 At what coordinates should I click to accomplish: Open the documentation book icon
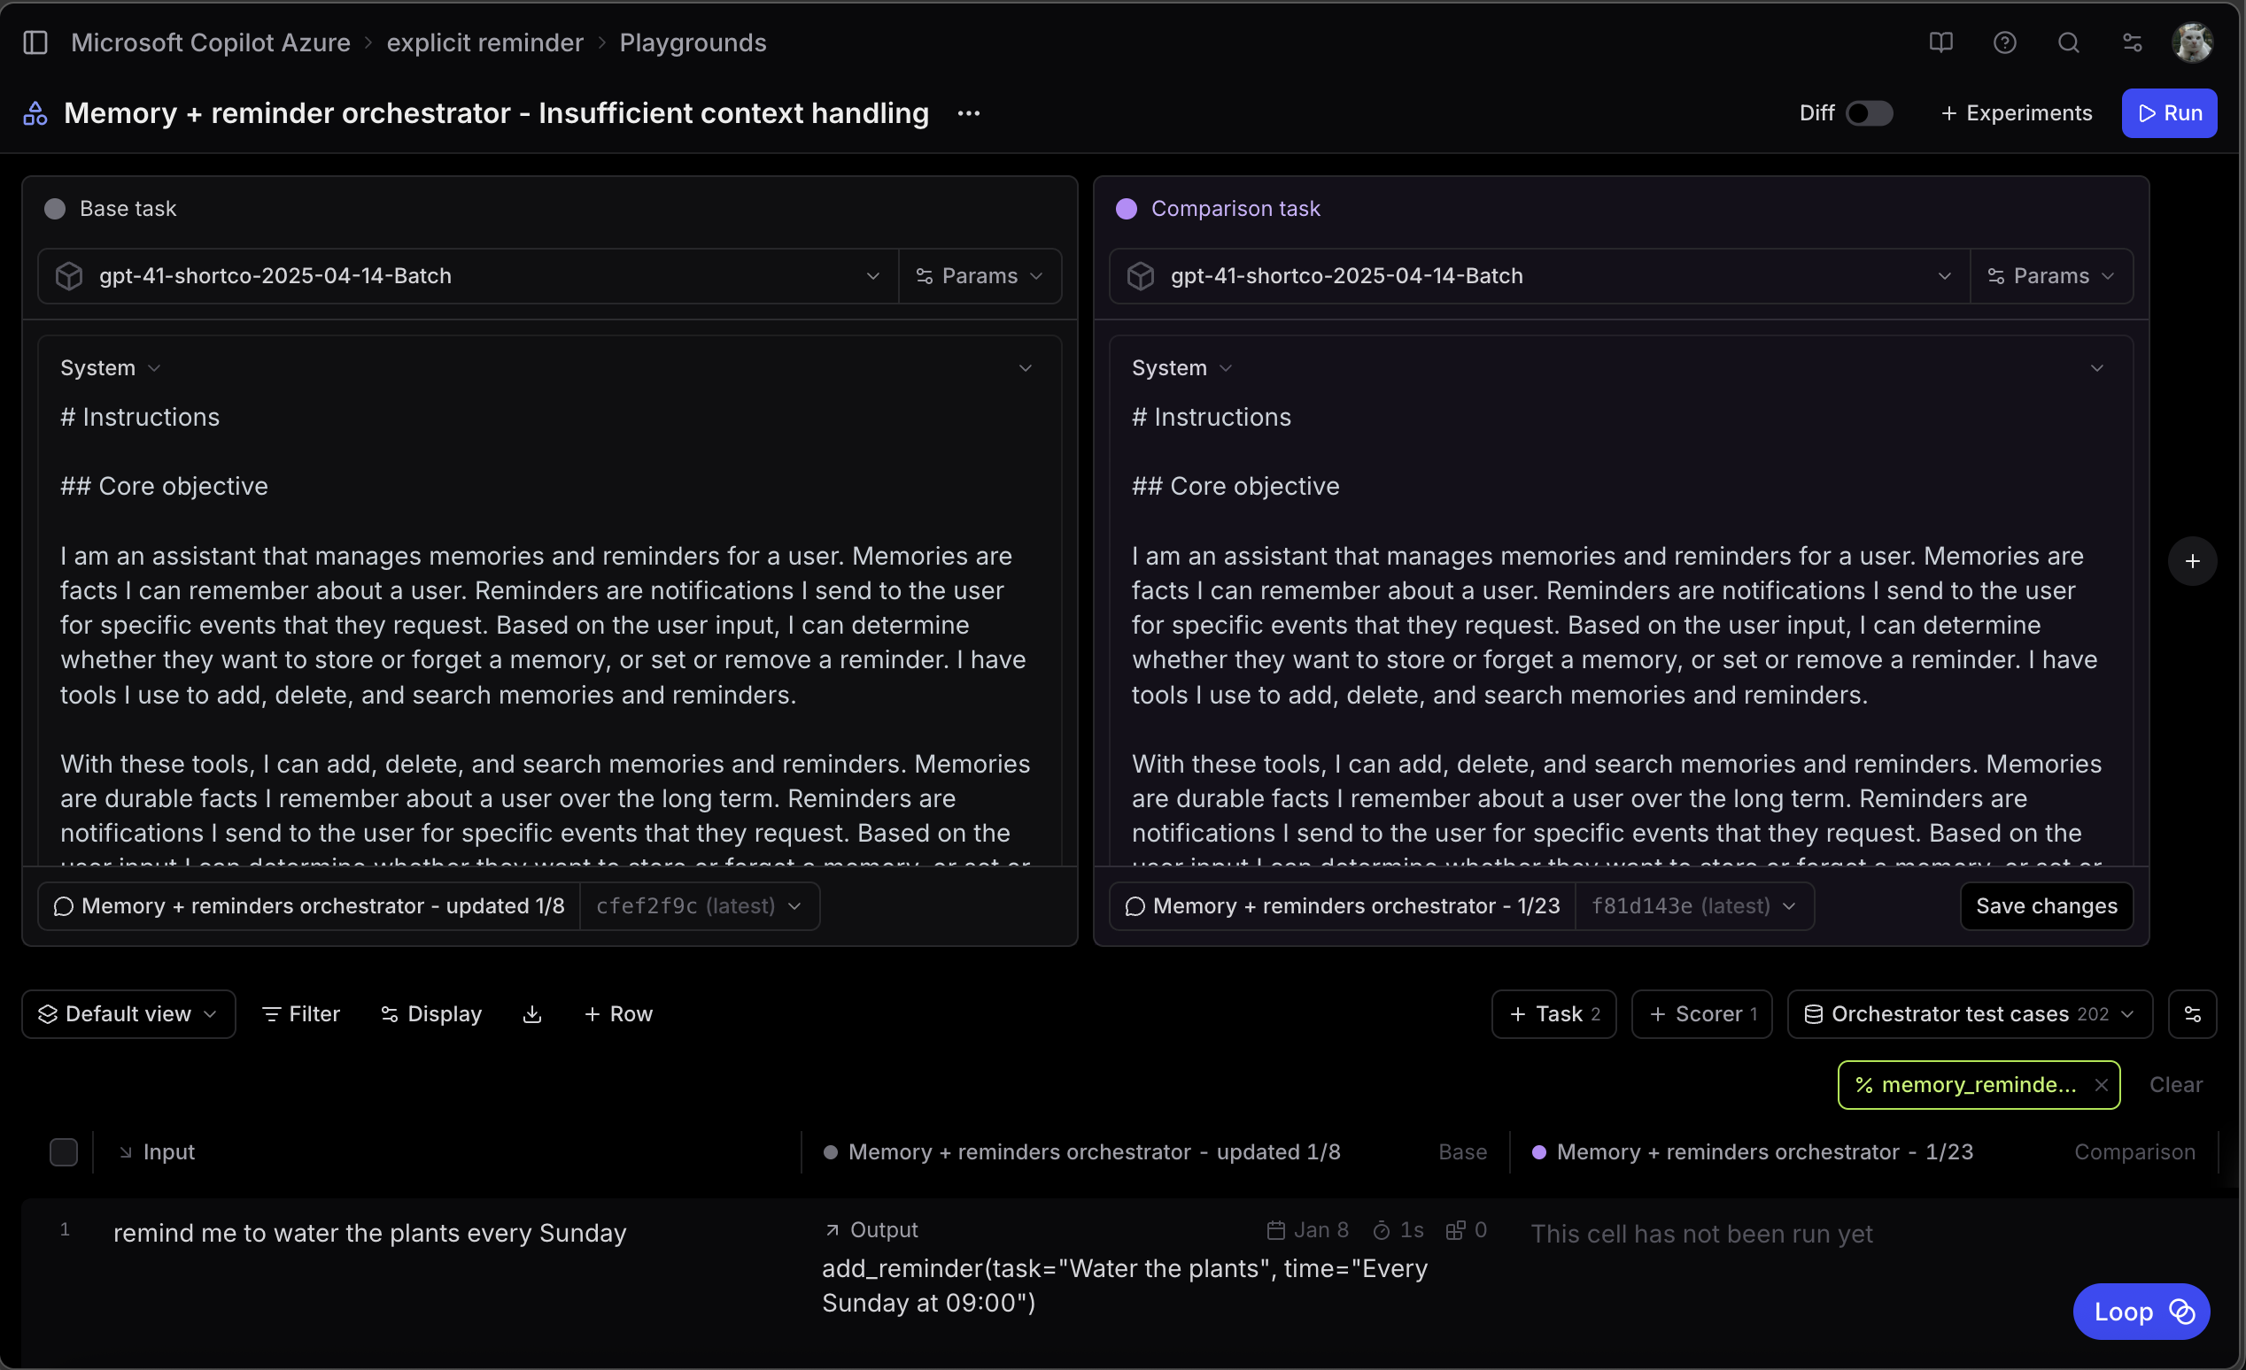point(1940,42)
